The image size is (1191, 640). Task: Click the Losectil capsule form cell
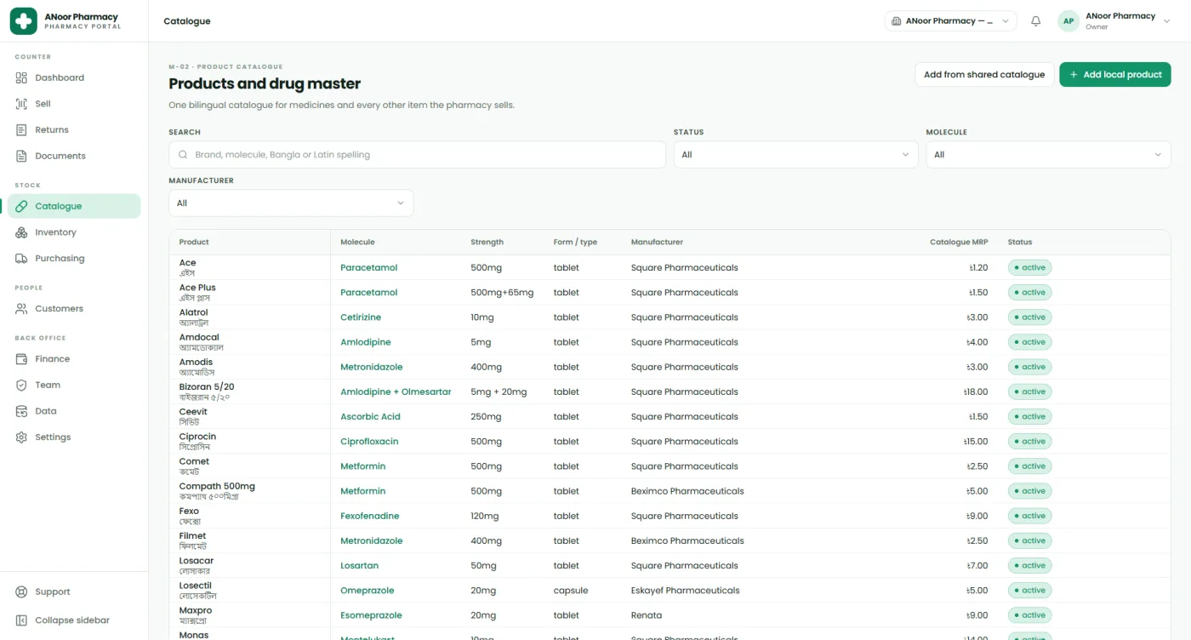point(571,591)
